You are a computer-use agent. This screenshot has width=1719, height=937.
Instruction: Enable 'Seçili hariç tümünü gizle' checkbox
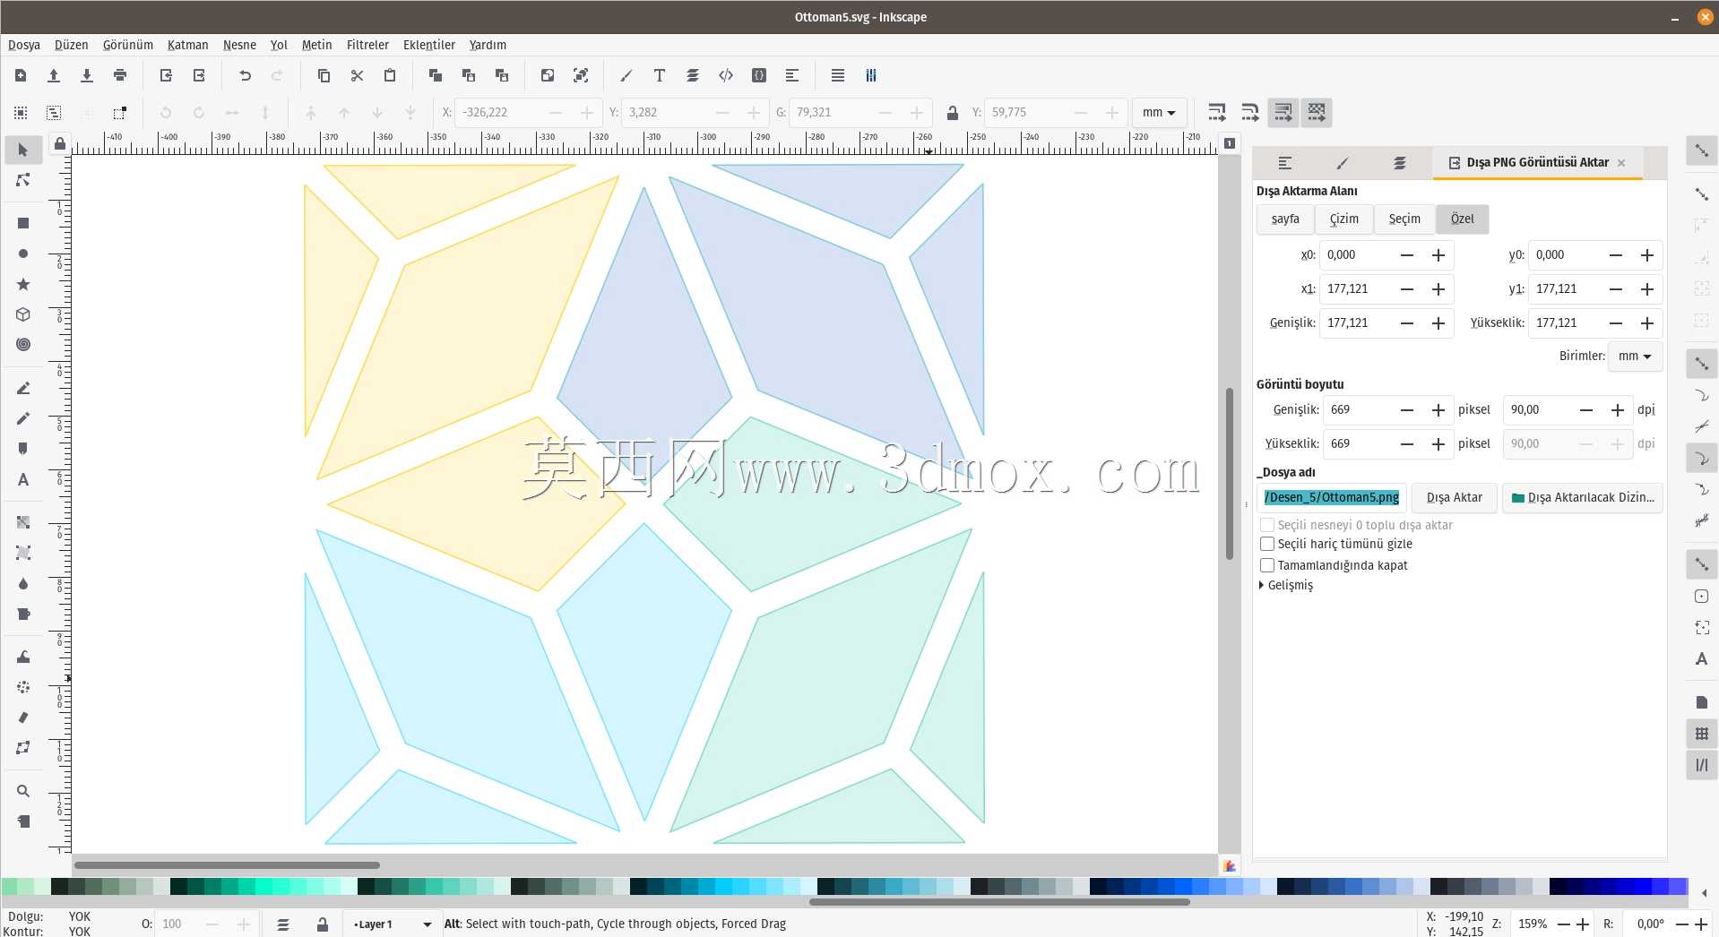click(1267, 544)
